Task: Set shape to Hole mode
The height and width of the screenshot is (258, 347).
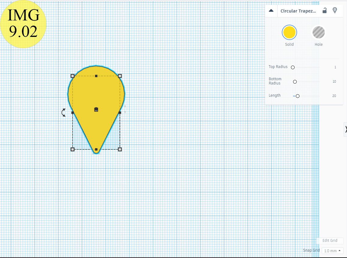Action: pyautogui.click(x=318, y=32)
